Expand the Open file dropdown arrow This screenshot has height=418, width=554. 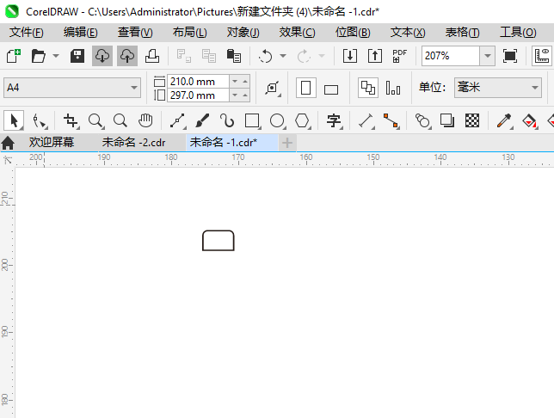(x=56, y=56)
